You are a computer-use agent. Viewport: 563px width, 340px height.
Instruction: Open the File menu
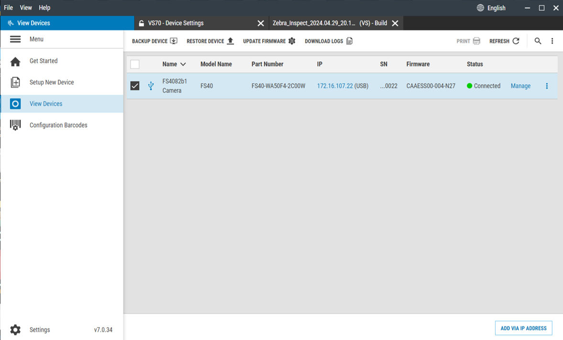click(x=8, y=8)
